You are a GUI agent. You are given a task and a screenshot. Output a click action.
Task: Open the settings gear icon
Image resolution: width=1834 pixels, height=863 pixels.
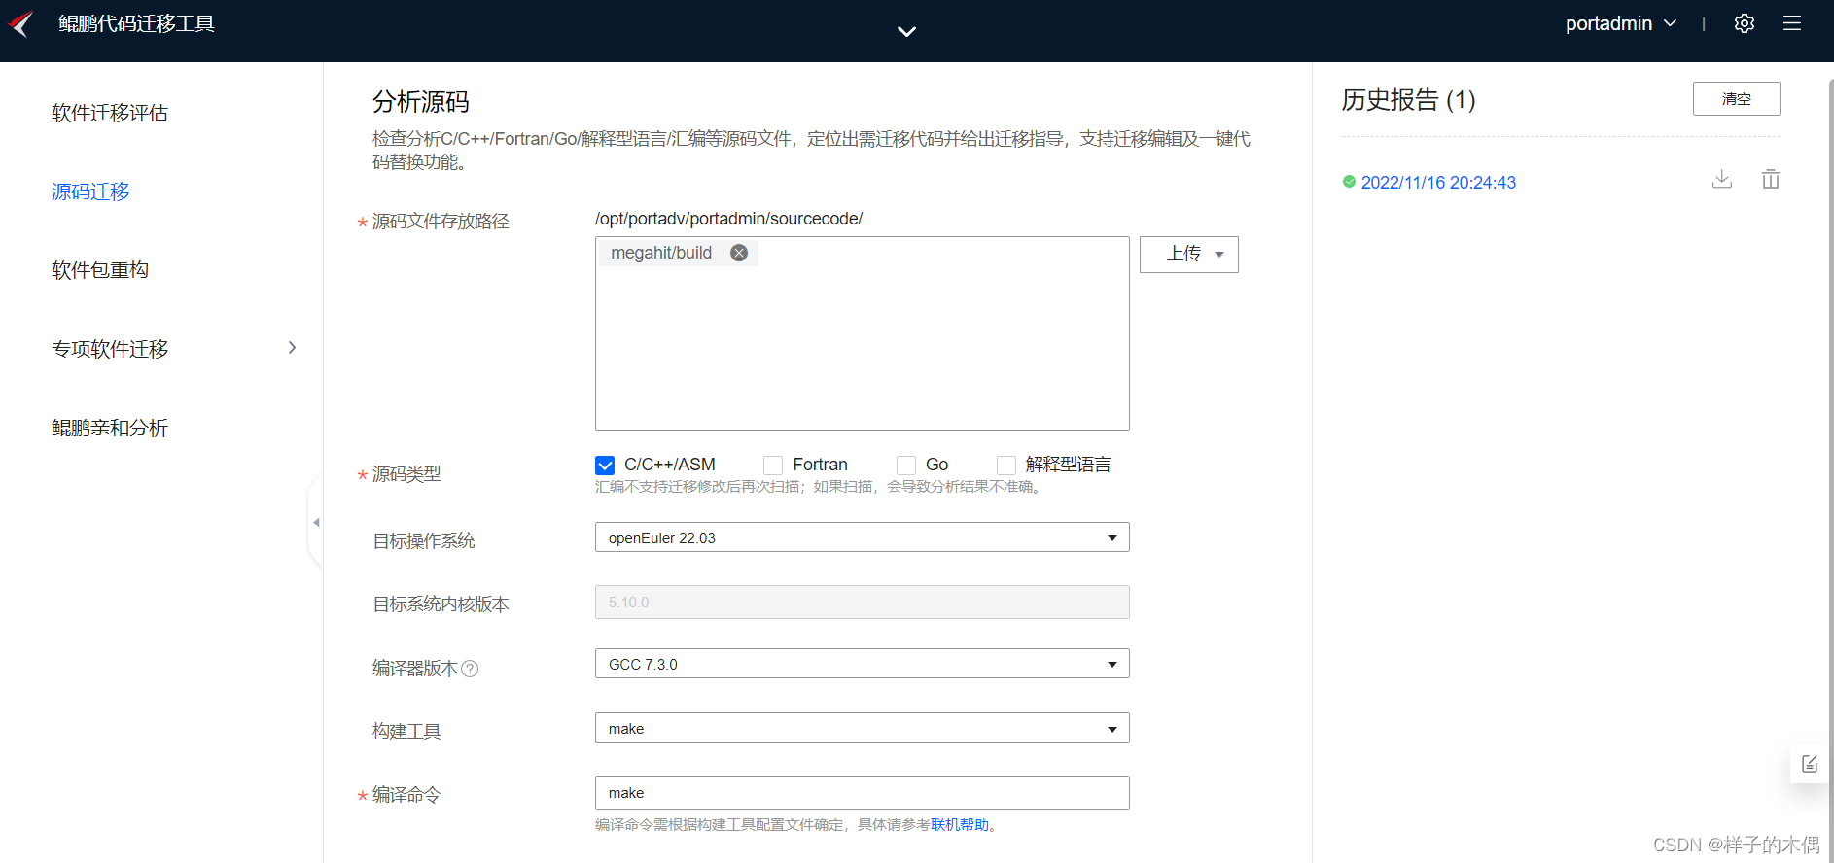point(1745,23)
